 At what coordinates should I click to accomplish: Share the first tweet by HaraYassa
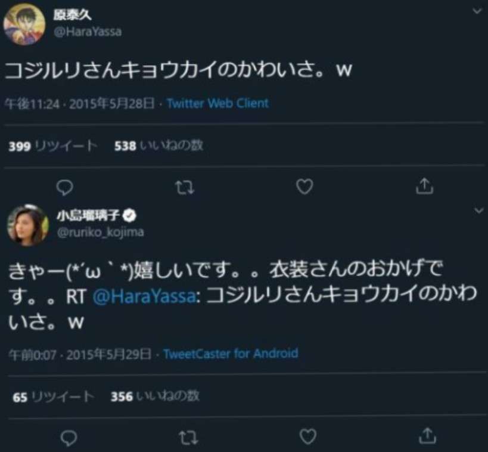point(424,187)
